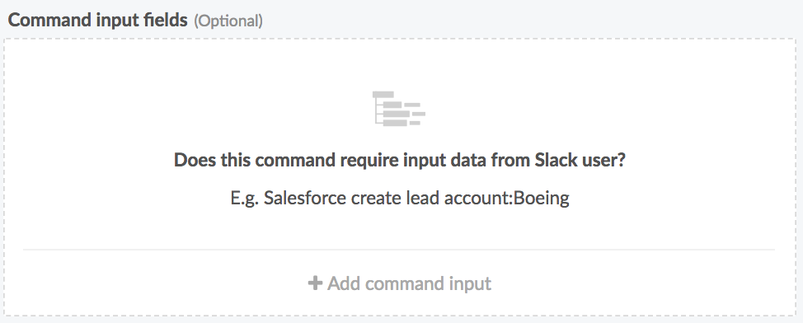803x323 pixels.
Task: Click 'account:Boeing' in the example line
Action: pyautogui.click(x=506, y=198)
